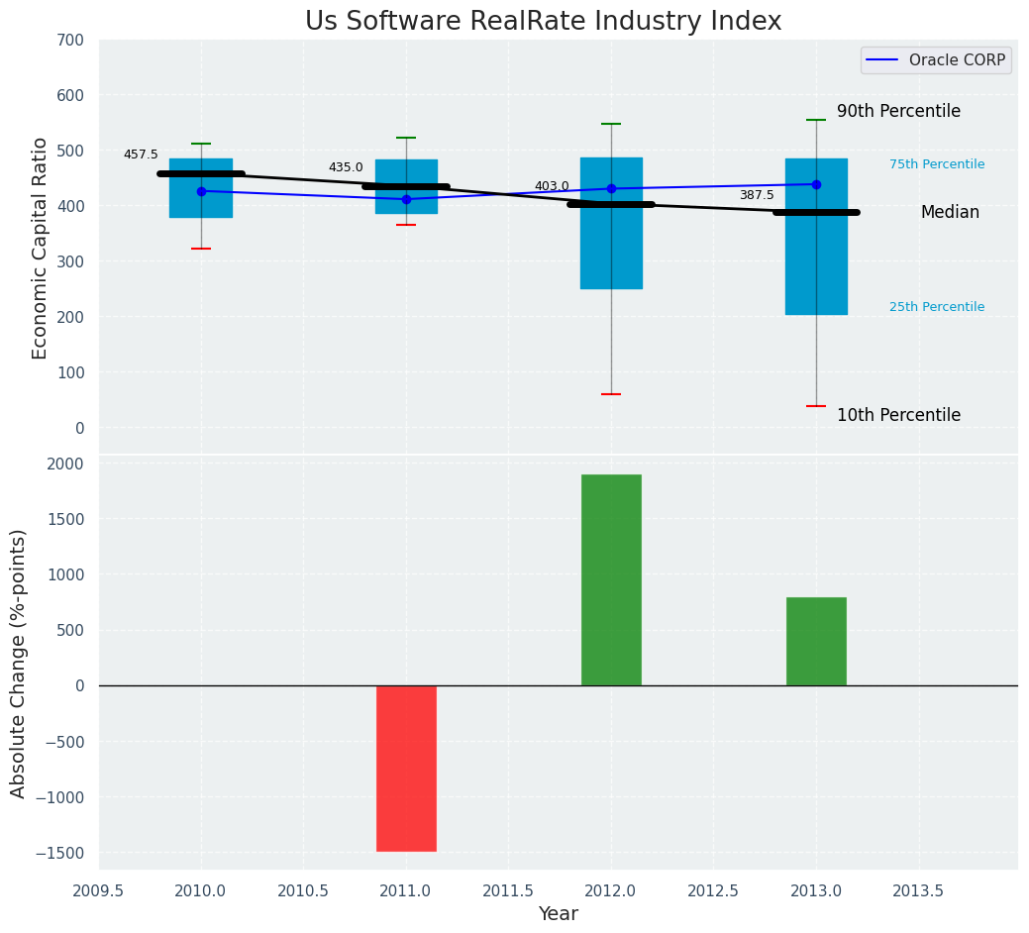Click the Oracle data point for 2010
1029x933 pixels.
pyautogui.click(x=201, y=191)
